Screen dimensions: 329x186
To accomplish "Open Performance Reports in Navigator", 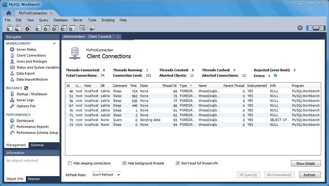I will (x=32, y=127).
